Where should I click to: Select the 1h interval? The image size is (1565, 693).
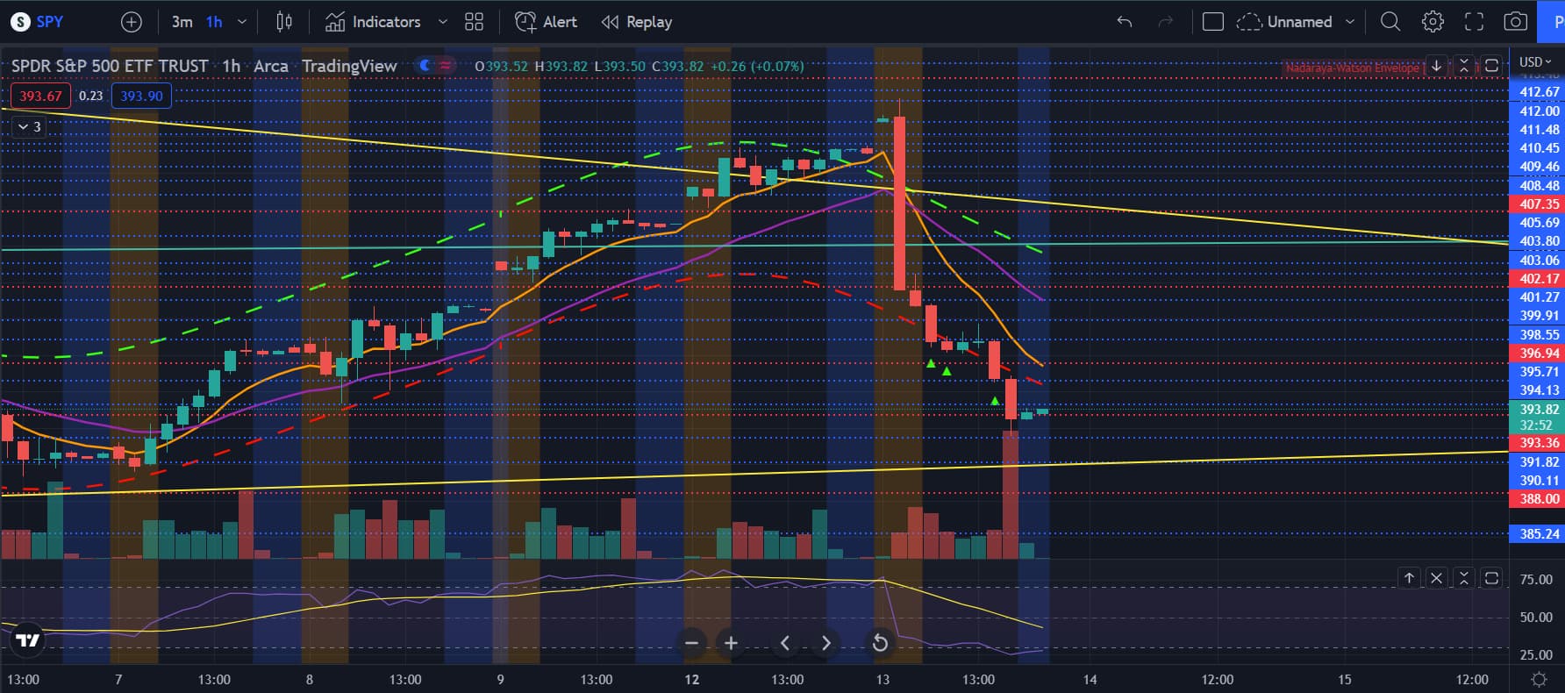pos(214,22)
